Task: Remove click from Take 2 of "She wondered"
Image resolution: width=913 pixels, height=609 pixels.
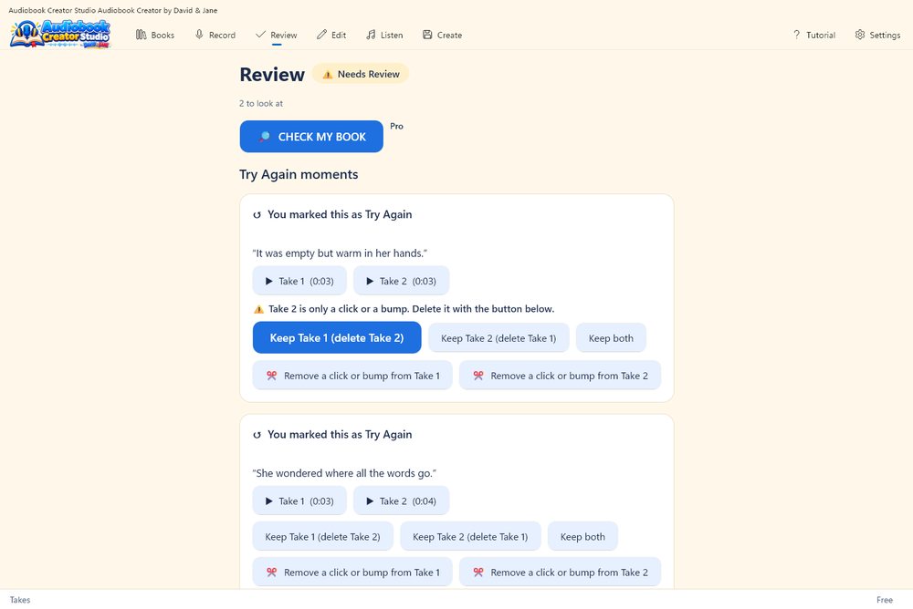Action: 561,573
